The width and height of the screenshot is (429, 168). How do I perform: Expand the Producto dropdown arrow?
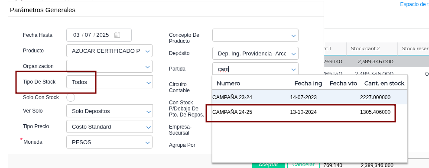[148, 52]
